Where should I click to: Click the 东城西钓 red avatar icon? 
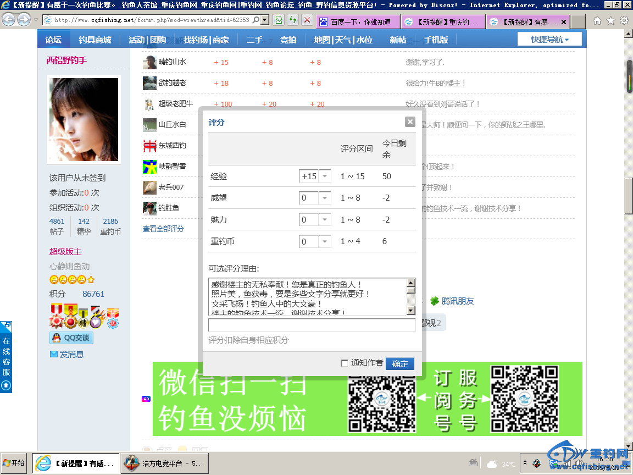pos(149,145)
